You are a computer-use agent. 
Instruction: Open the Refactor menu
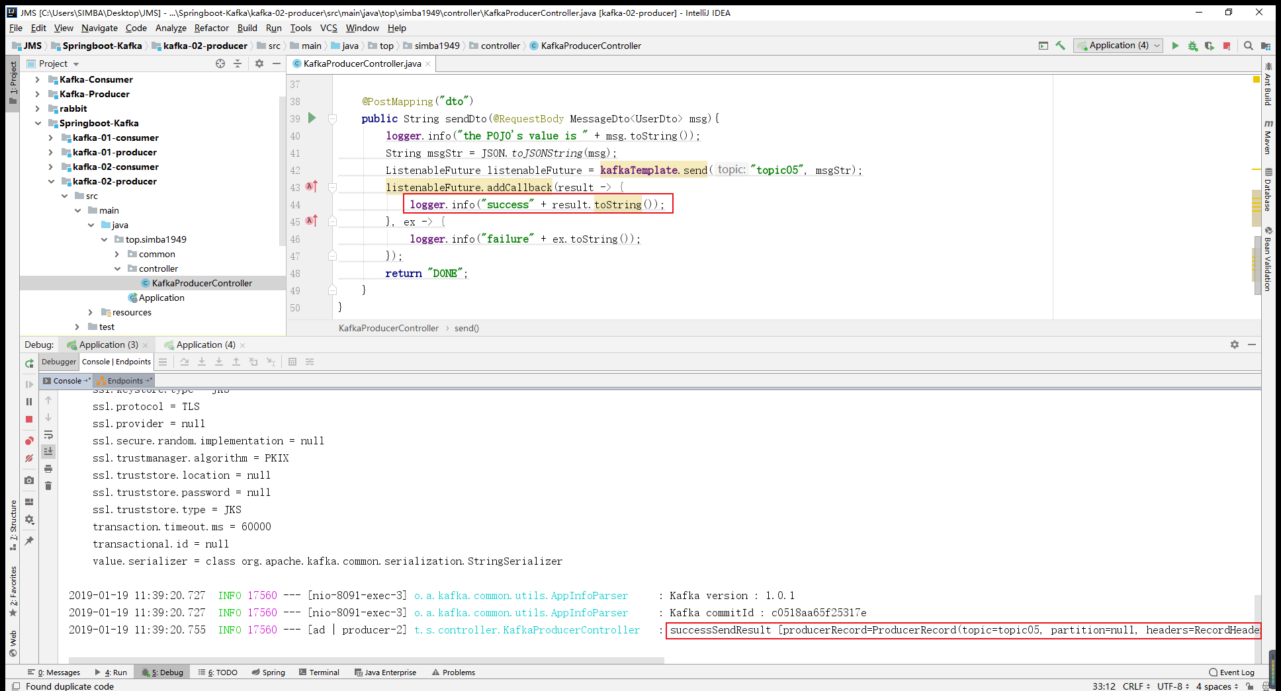point(211,28)
